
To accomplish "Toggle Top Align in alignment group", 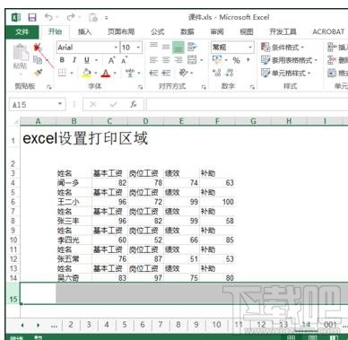I will [153, 47].
